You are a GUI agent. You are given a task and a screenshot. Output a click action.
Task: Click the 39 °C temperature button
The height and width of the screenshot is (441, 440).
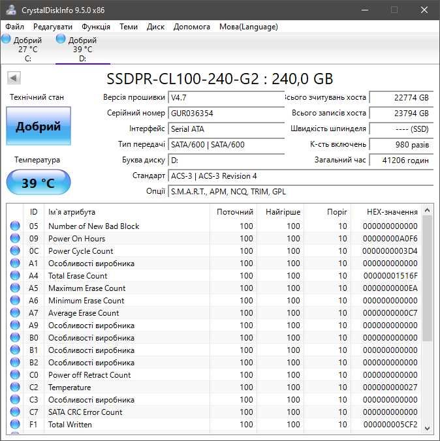[x=39, y=182]
